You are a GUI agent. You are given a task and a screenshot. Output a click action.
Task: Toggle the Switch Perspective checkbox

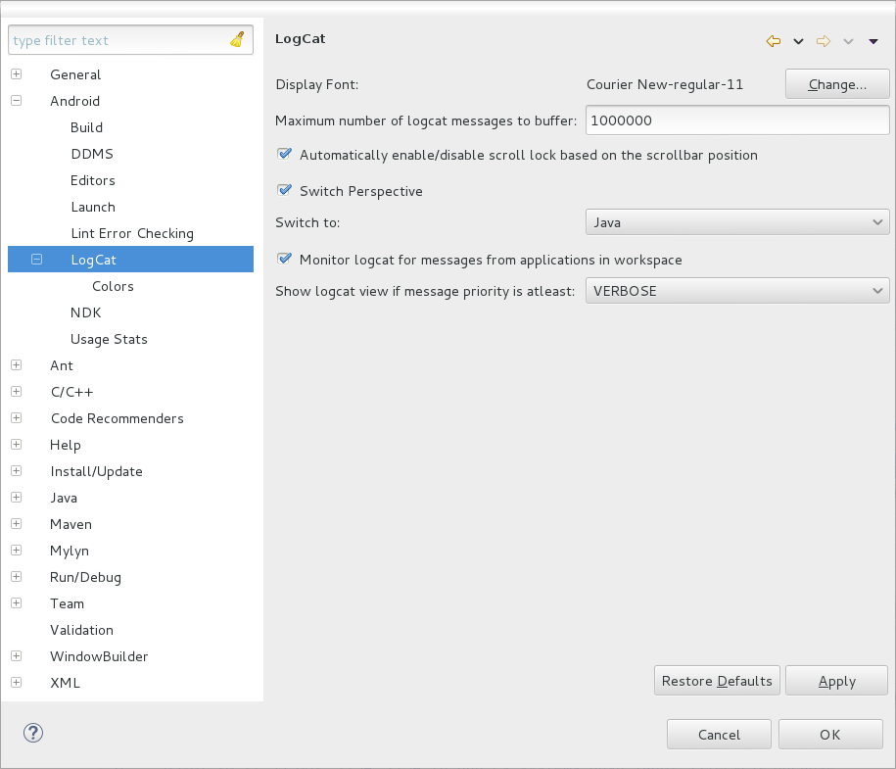(x=284, y=190)
